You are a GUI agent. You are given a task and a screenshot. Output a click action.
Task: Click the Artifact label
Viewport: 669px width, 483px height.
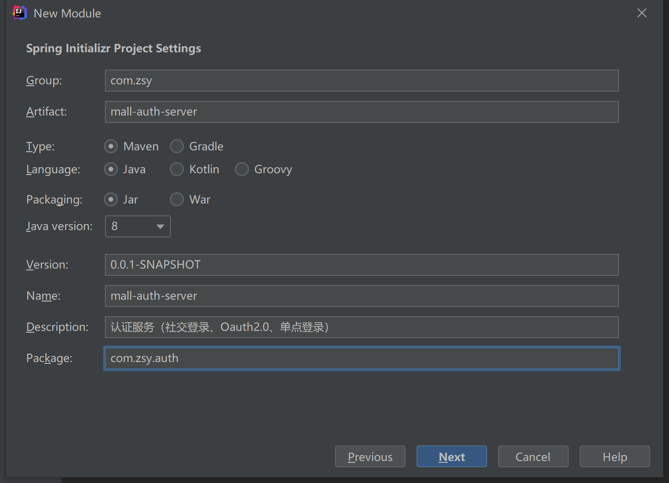[46, 112]
